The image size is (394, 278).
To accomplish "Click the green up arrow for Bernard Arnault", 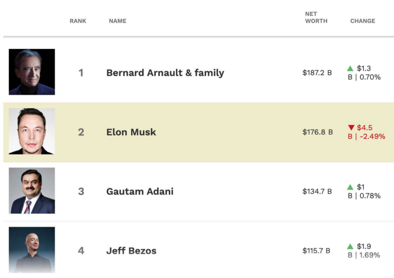I will click(x=350, y=68).
